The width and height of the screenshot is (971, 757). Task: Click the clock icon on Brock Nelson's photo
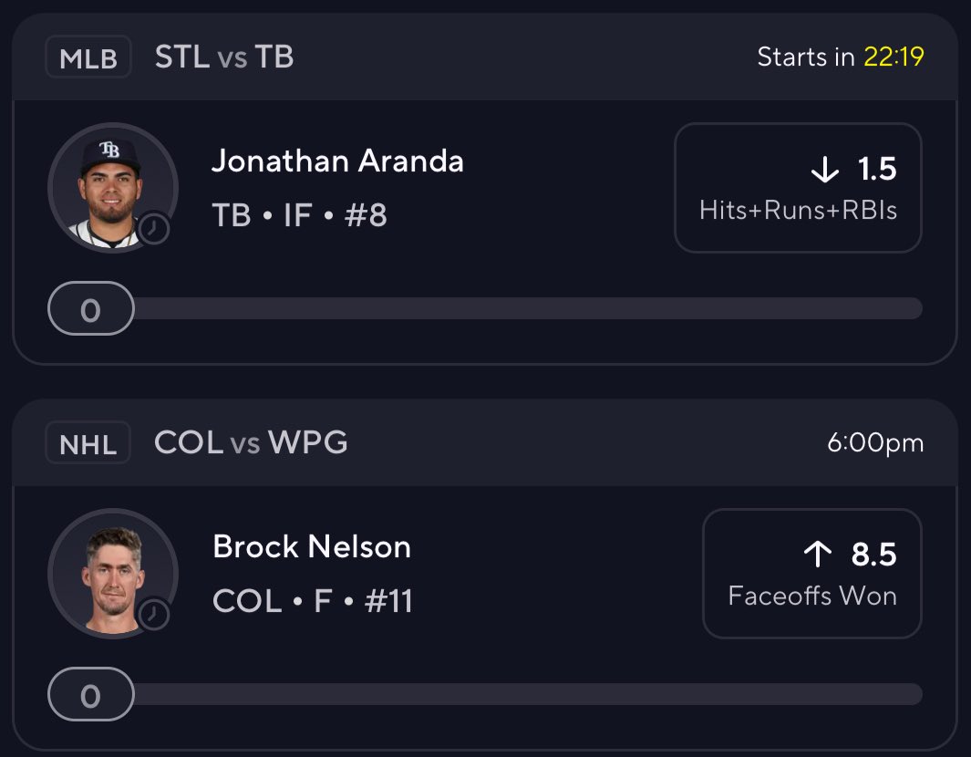[x=154, y=615]
